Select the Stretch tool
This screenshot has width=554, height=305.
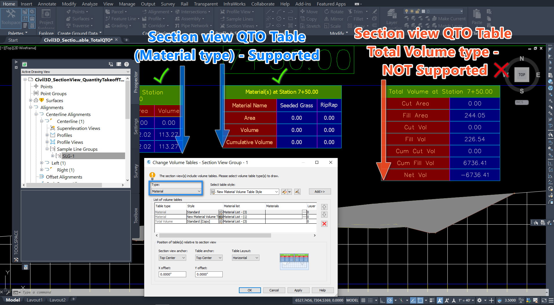[x=310, y=26]
